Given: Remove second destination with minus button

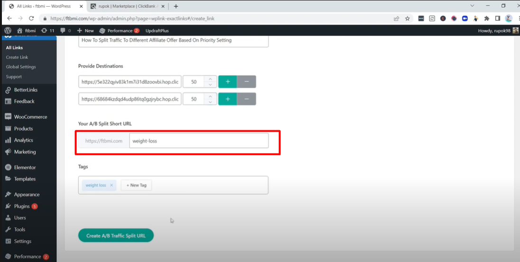Looking at the screenshot, I should click(246, 99).
